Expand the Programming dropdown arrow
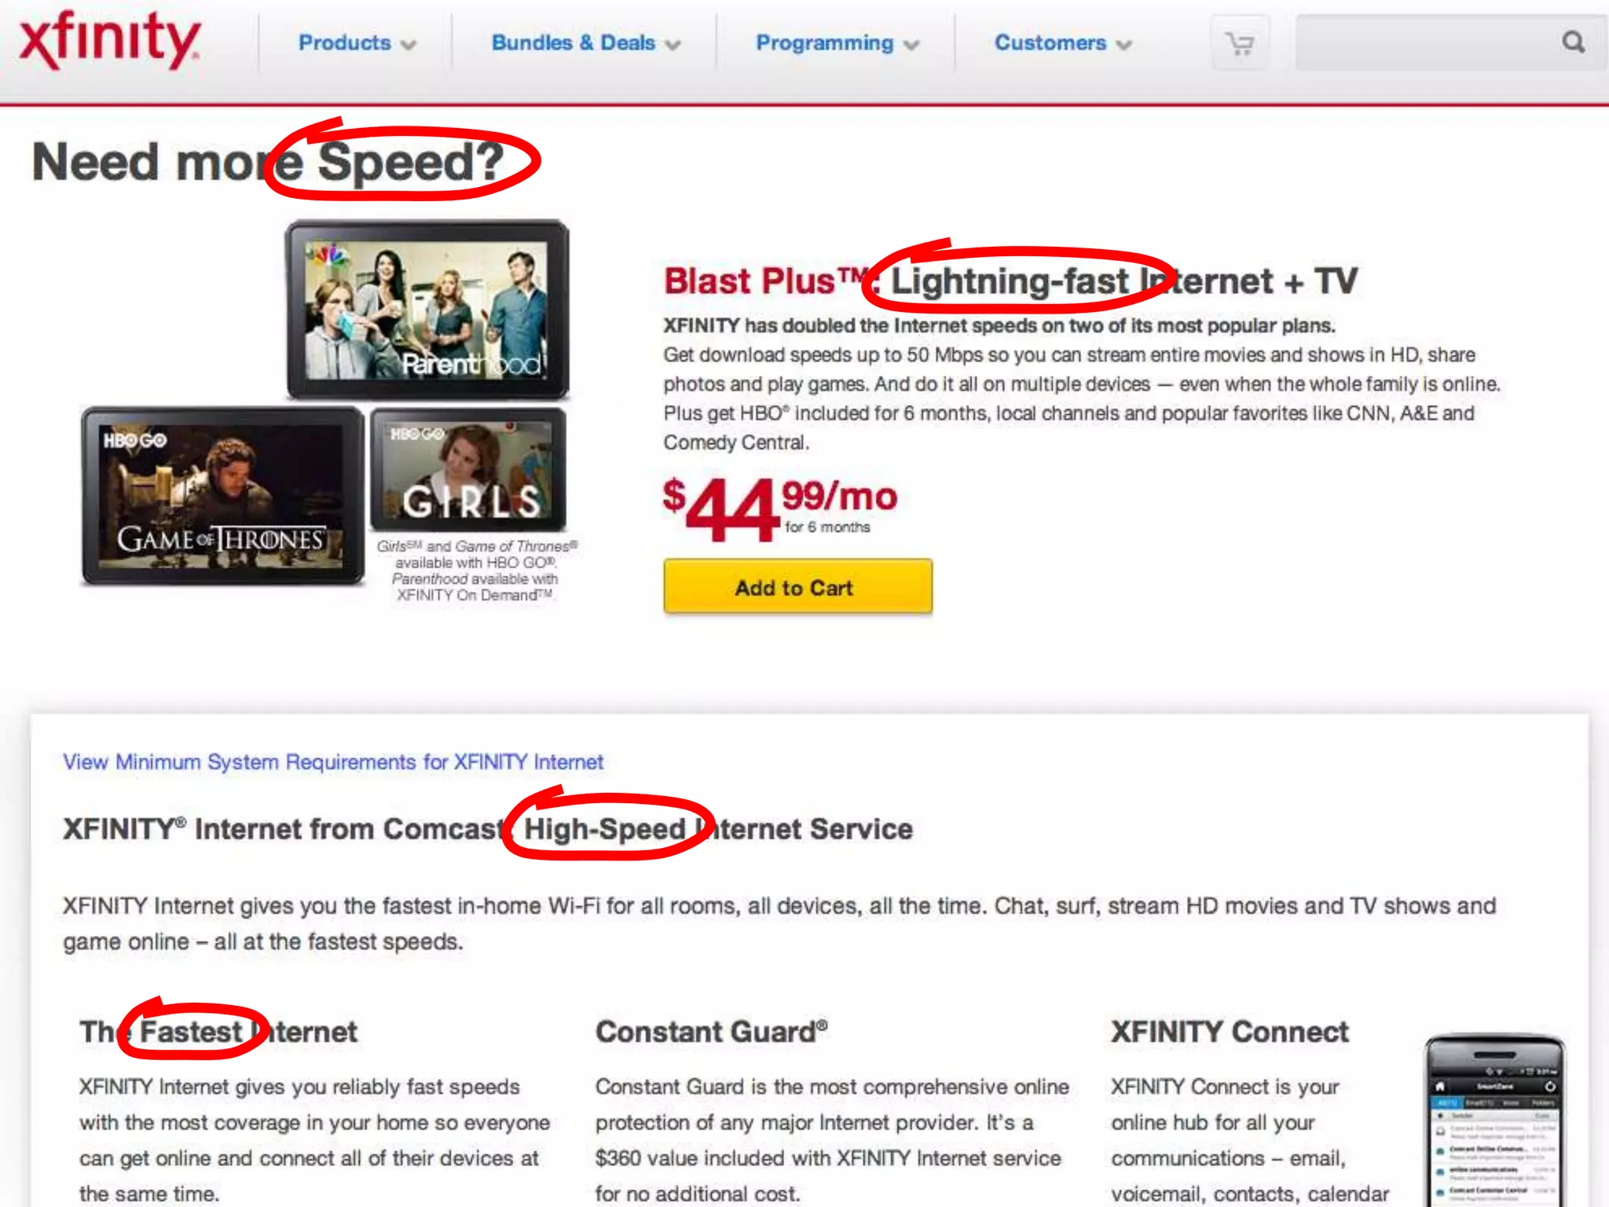 [911, 46]
